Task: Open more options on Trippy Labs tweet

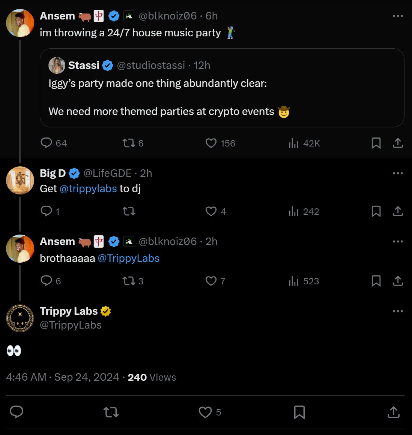Action: [x=398, y=311]
